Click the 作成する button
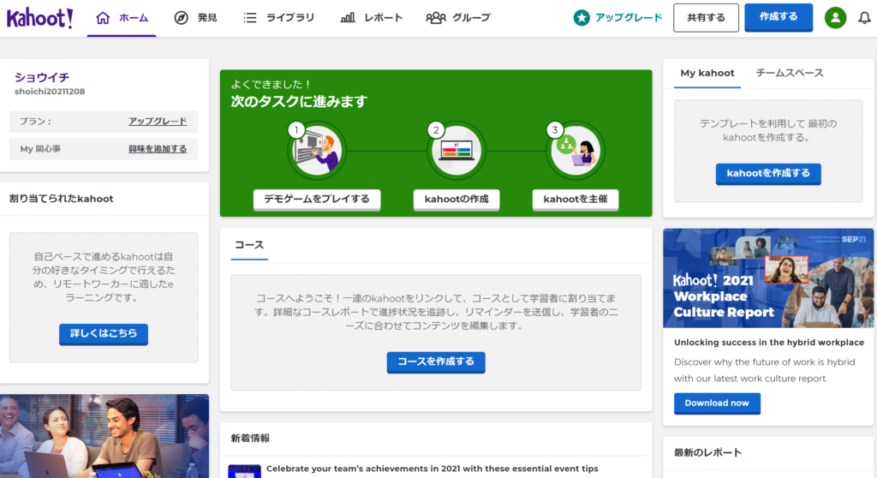This screenshot has height=478, width=877. pyautogui.click(x=778, y=17)
